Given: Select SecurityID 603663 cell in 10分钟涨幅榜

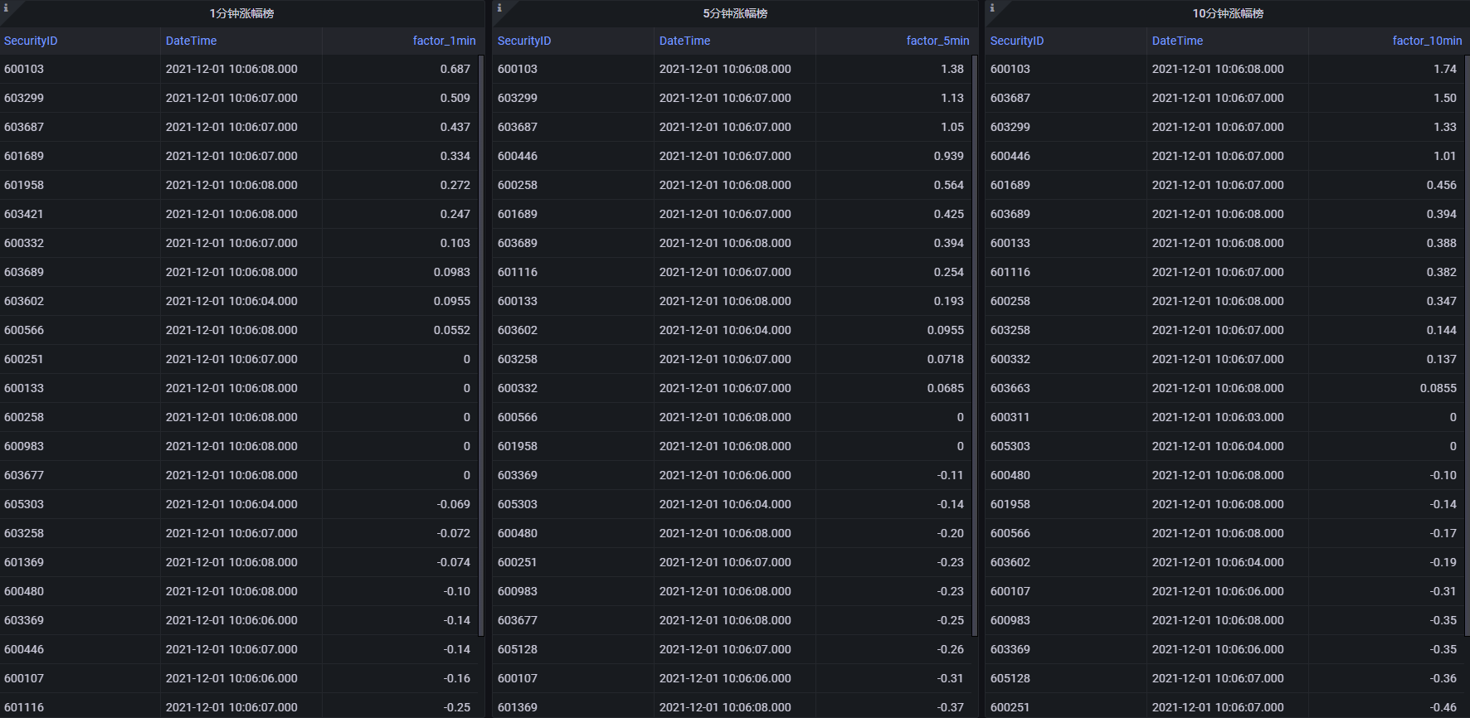Looking at the screenshot, I should tap(1010, 388).
